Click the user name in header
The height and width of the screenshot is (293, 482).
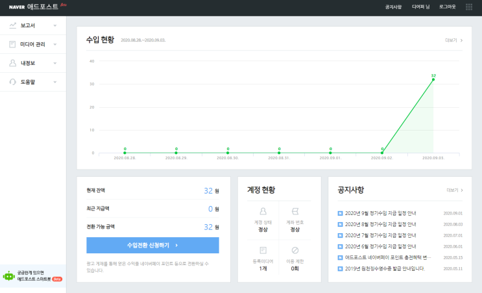click(420, 6)
